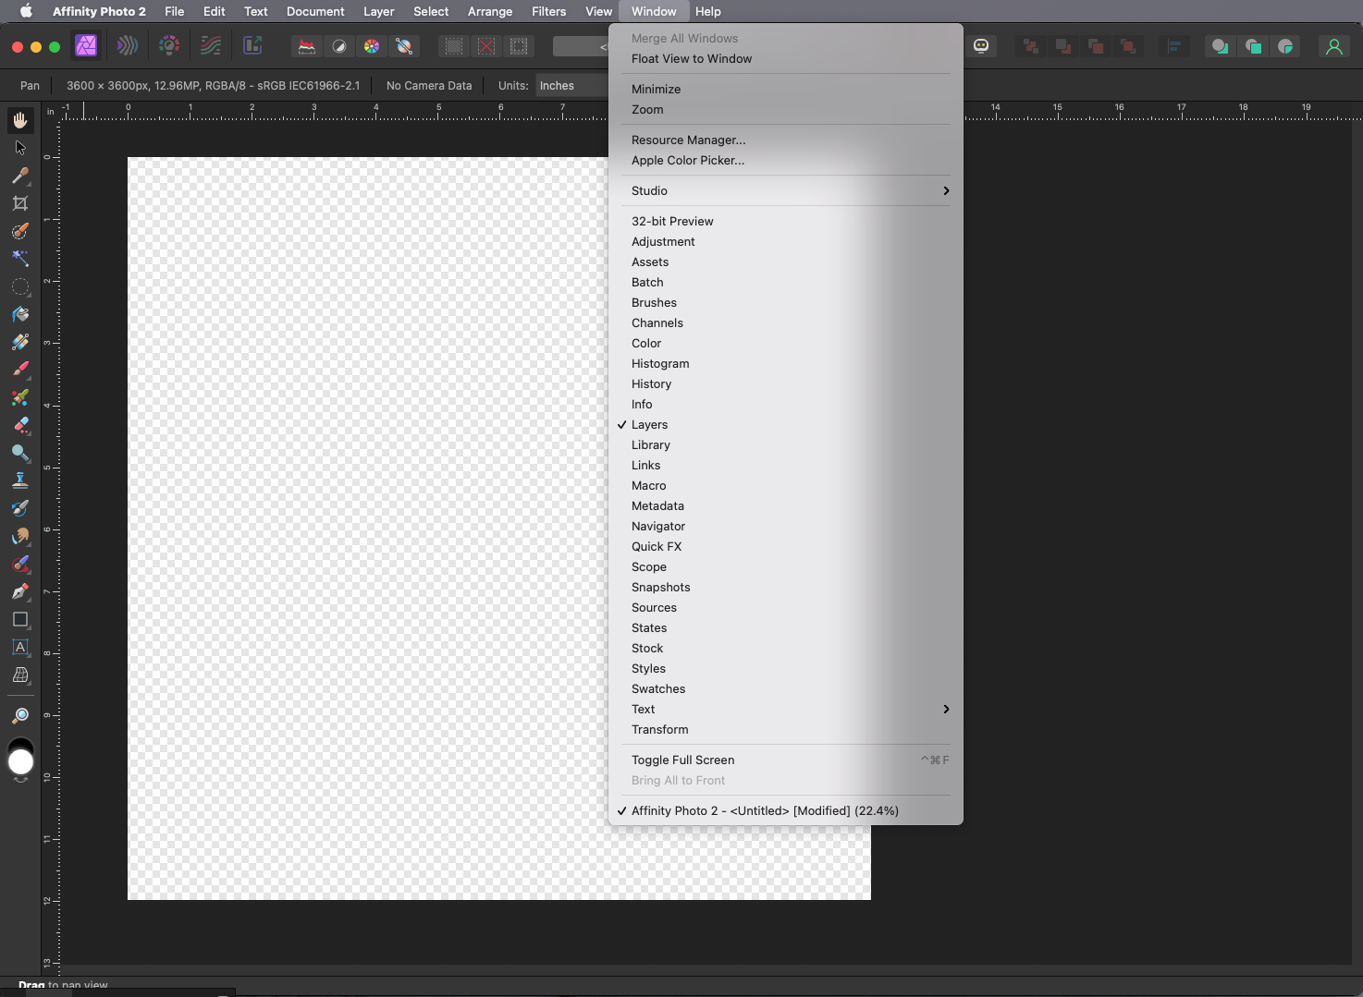This screenshot has width=1363, height=997.
Task: Click the Deselect icon with red X
Action: point(486,46)
